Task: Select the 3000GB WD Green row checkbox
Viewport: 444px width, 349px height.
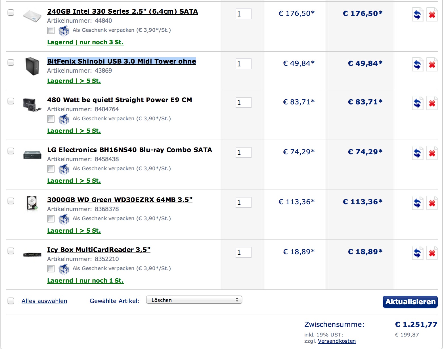Action: tap(11, 201)
